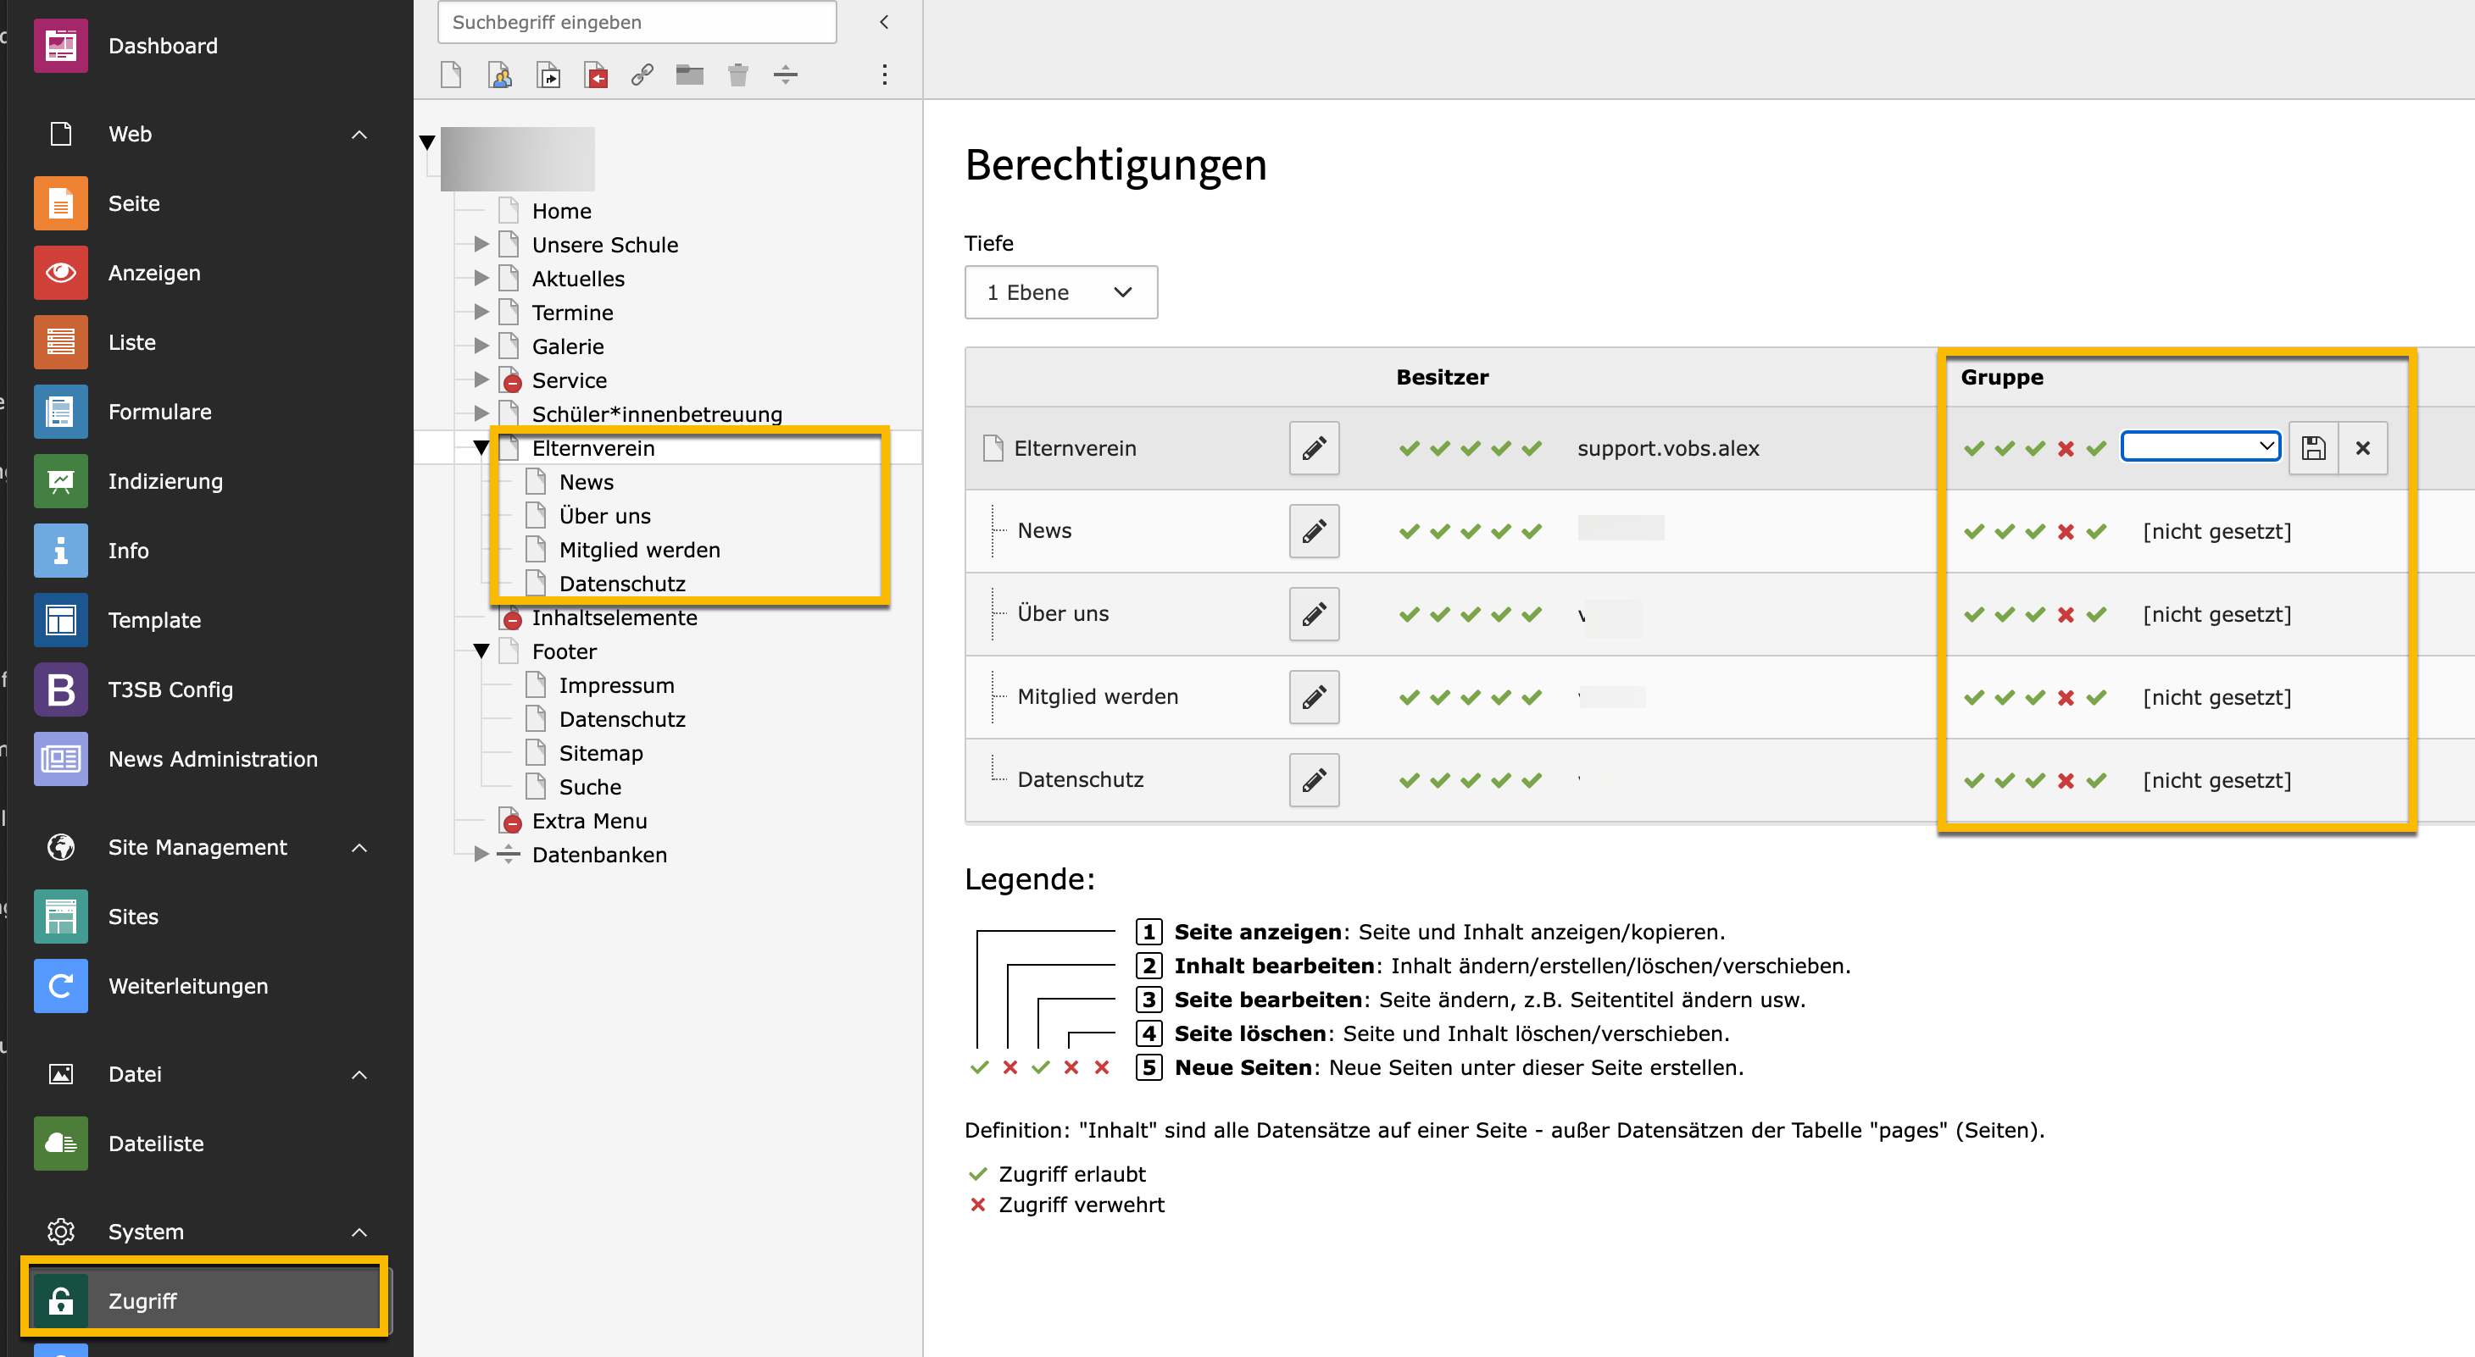Click the link icon in the page tree toolbar
2475x1357 pixels.
click(642, 75)
